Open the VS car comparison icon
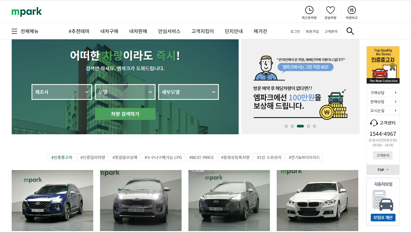Image resolution: width=411 pixels, height=233 pixels. (x=351, y=10)
